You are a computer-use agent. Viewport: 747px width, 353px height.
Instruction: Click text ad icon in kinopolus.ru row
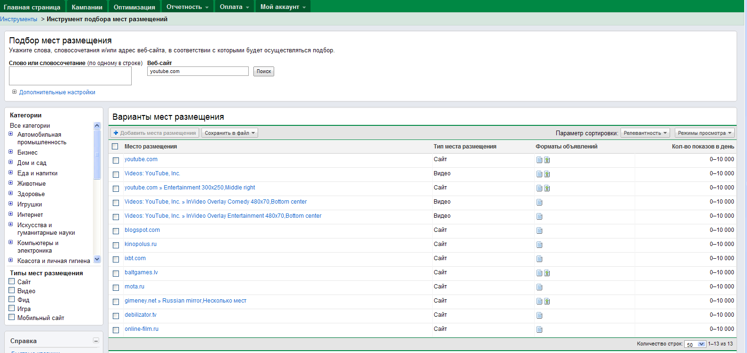coord(539,245)
